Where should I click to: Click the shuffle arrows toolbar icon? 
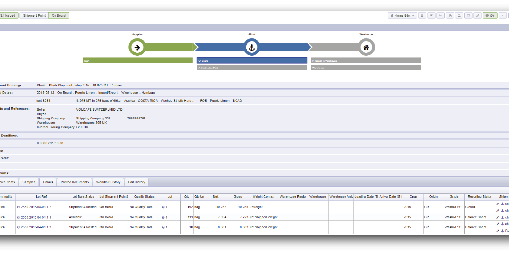pos(503,16)
